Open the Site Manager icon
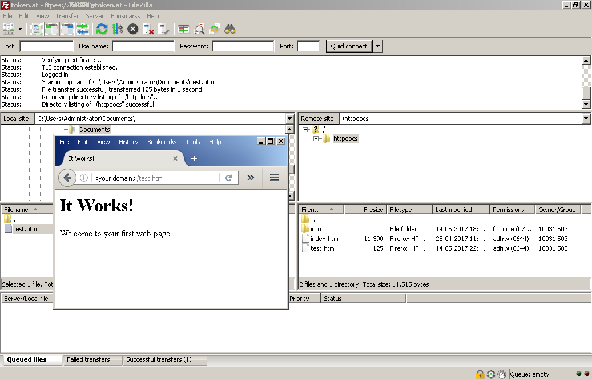Image resolution: width=592 pixels, height=380 pixels. tap(8, 28)
